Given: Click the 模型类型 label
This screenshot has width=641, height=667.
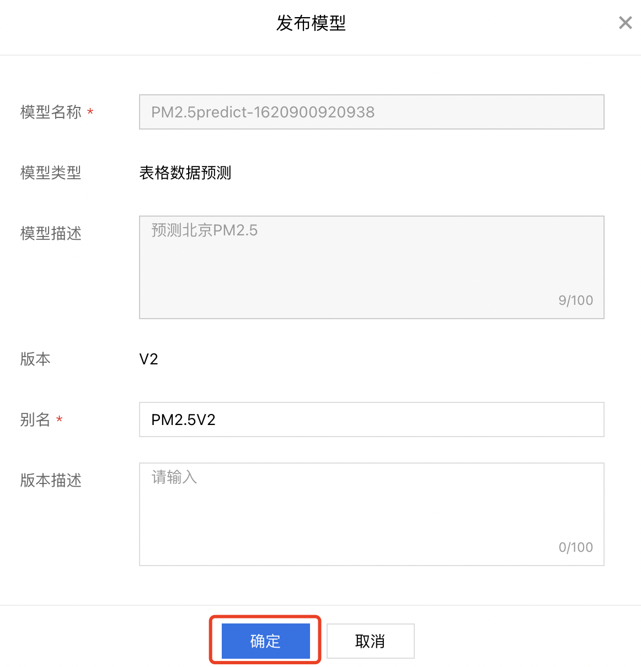Looking at the screenshot, I should [51, 173].
